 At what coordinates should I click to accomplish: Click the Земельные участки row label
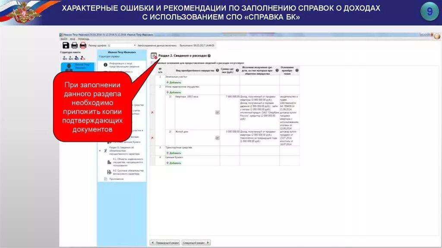[x=176, y=77]
